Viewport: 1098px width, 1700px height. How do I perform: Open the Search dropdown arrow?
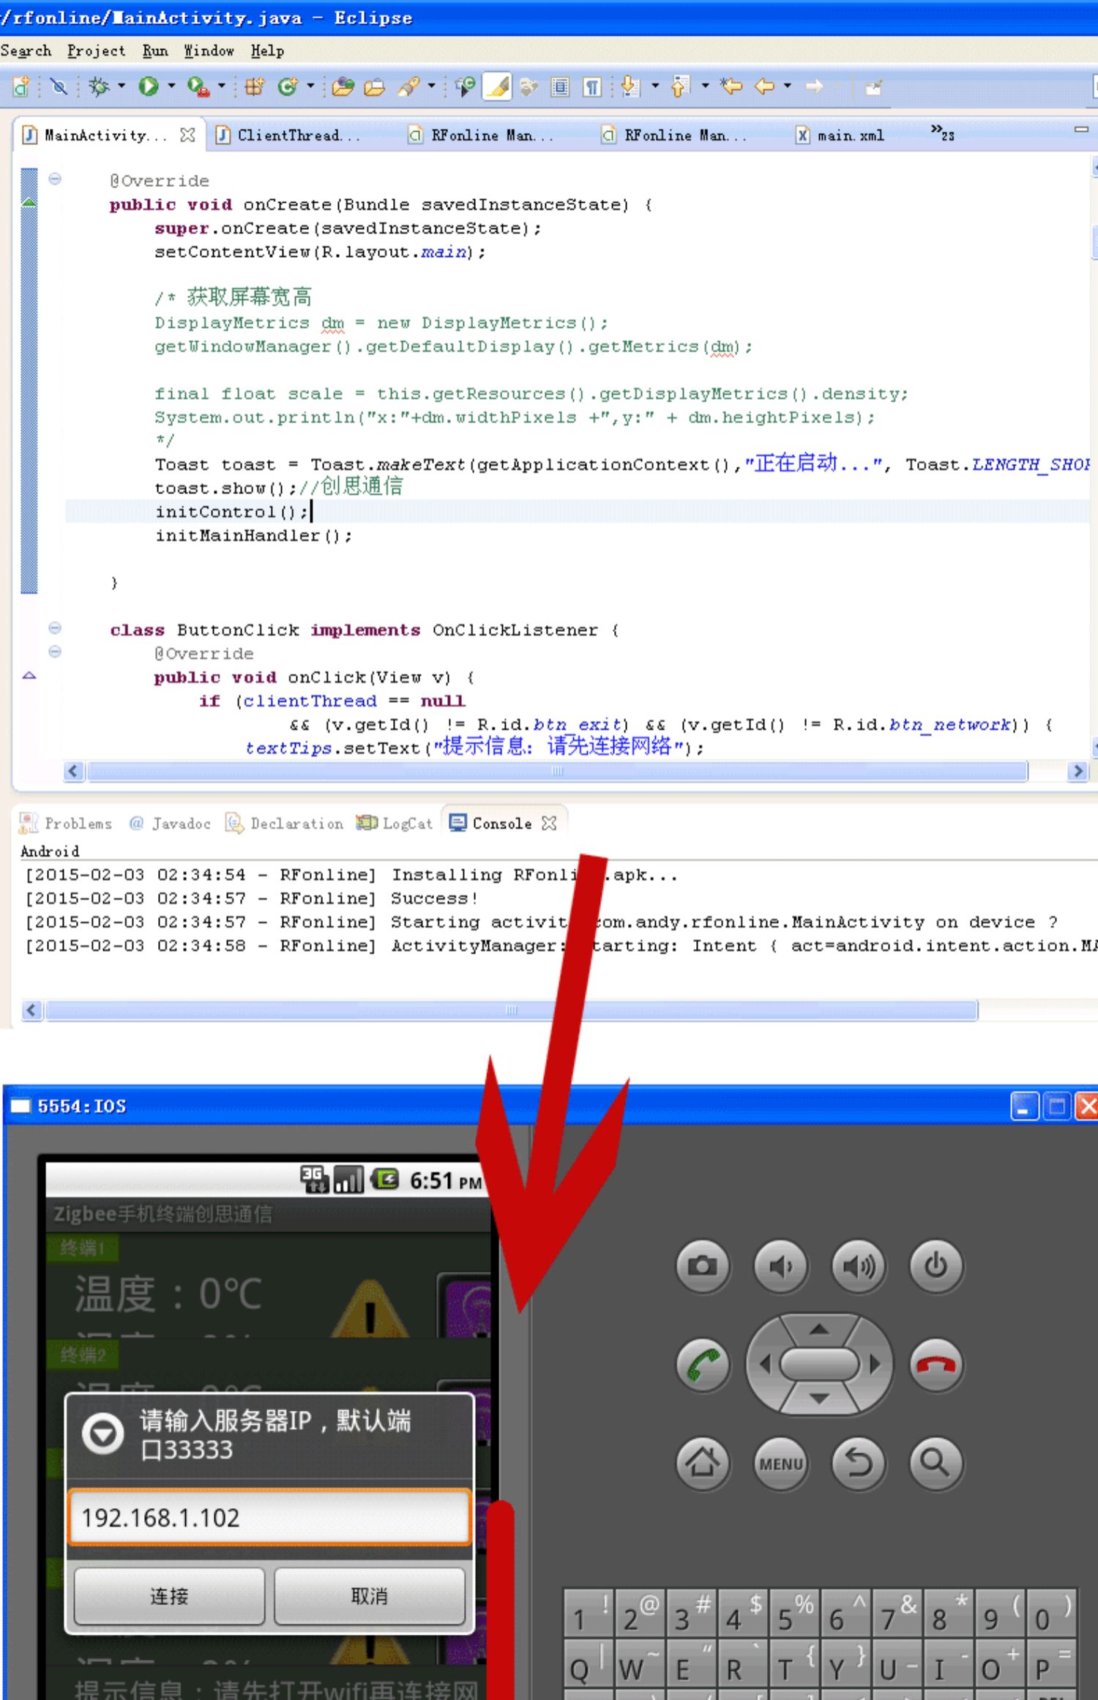coord(431,86)
